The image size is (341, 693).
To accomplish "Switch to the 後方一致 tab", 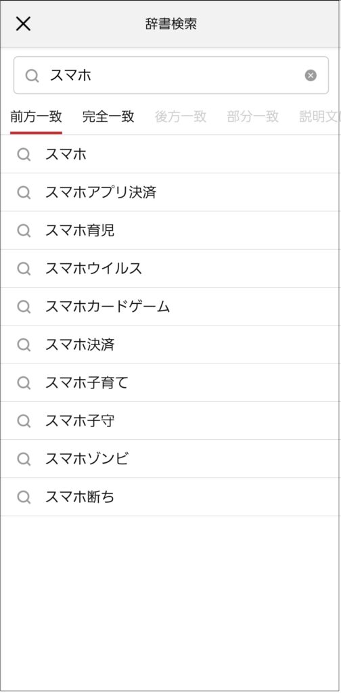I will (x=181, y=116).
